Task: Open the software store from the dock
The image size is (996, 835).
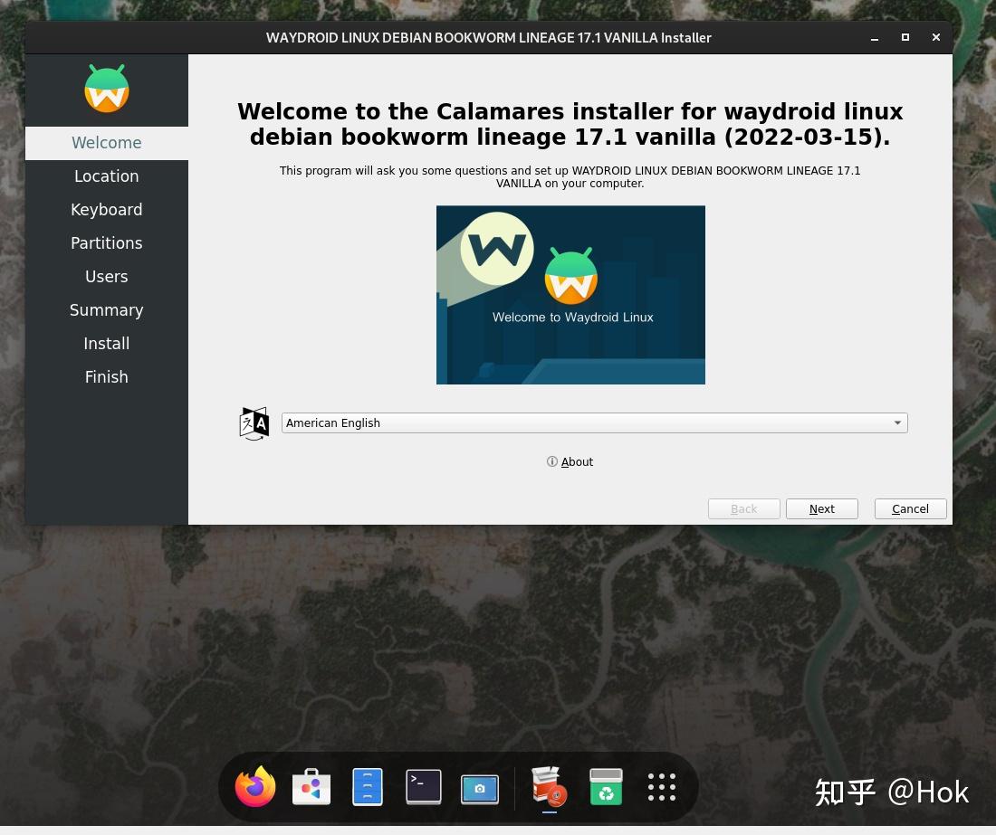Action: 311,786
